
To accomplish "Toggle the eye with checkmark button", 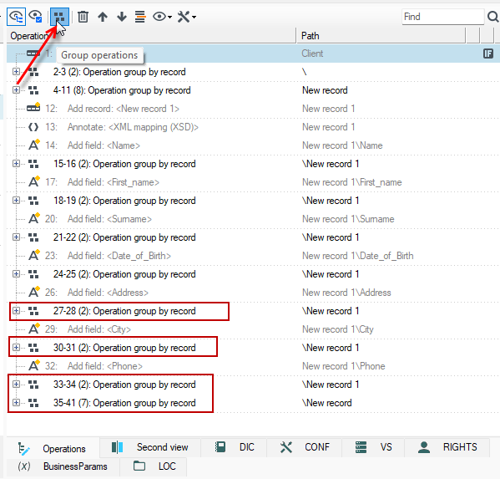I will (35, 16).
